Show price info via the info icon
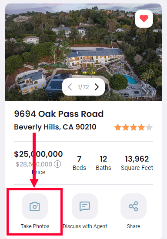This screenshot has width=167, height=239. click(x=57, y=164)
